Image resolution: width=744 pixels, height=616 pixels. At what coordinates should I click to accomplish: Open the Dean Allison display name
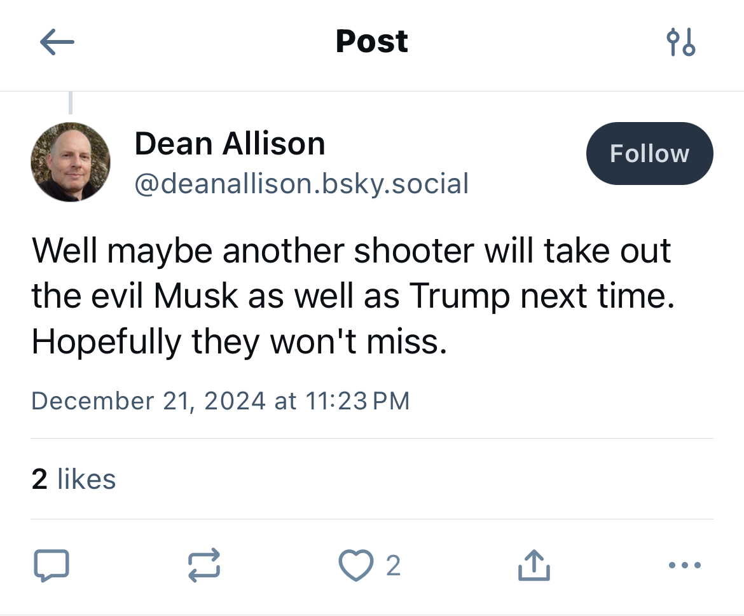(x=230, y=144)
